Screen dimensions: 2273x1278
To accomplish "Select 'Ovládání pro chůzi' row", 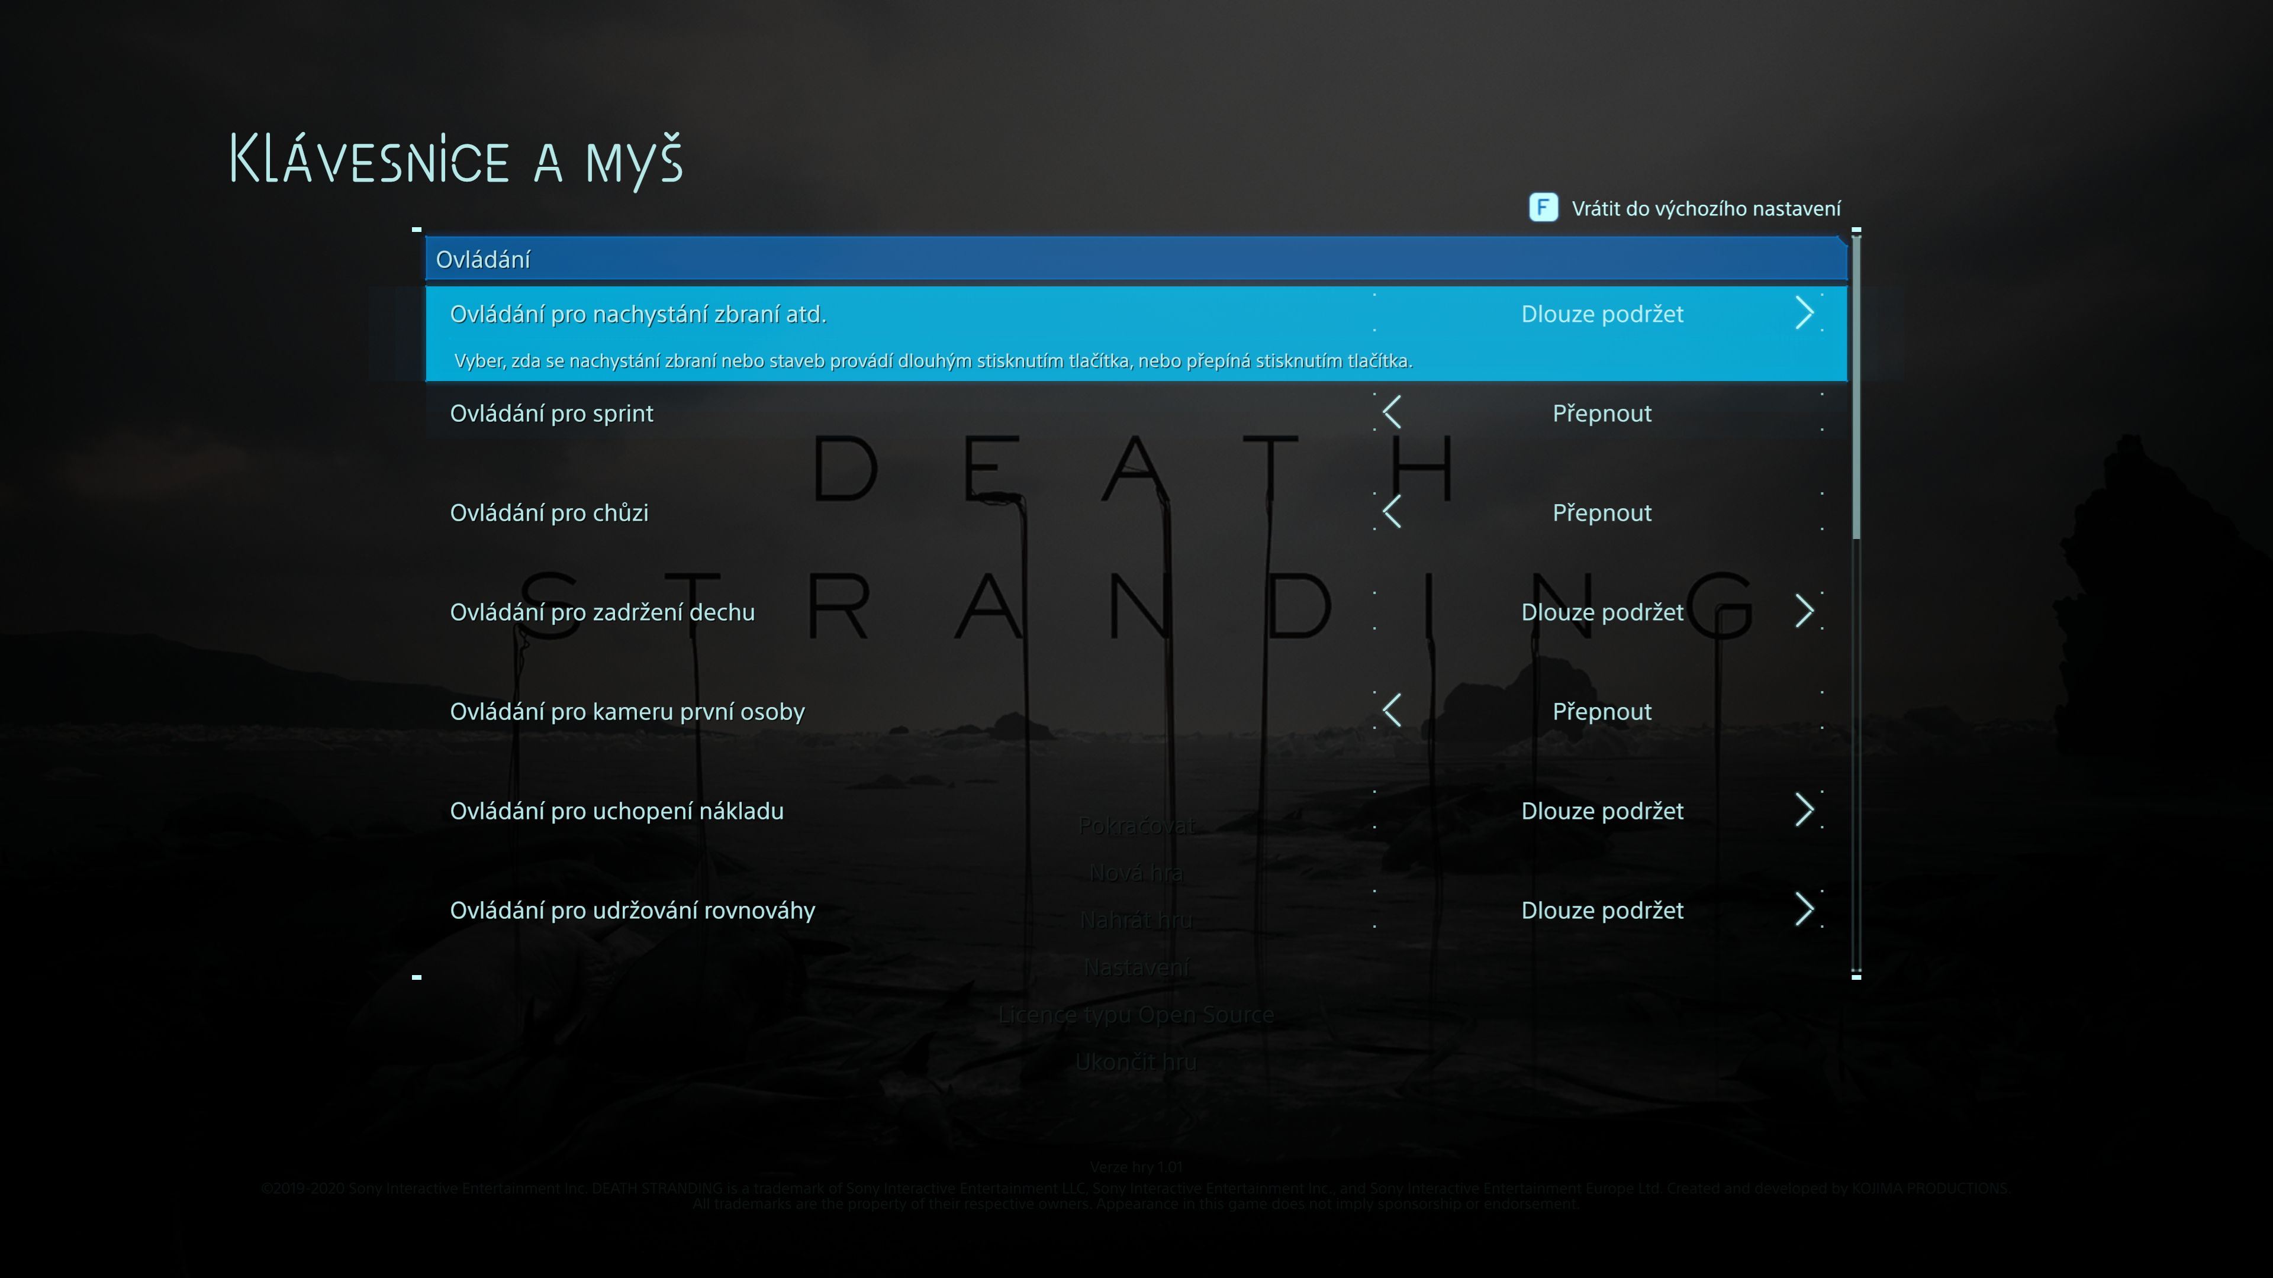I will pos(1136,512).
